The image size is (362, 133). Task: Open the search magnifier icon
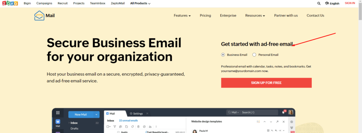coord(319,4)
